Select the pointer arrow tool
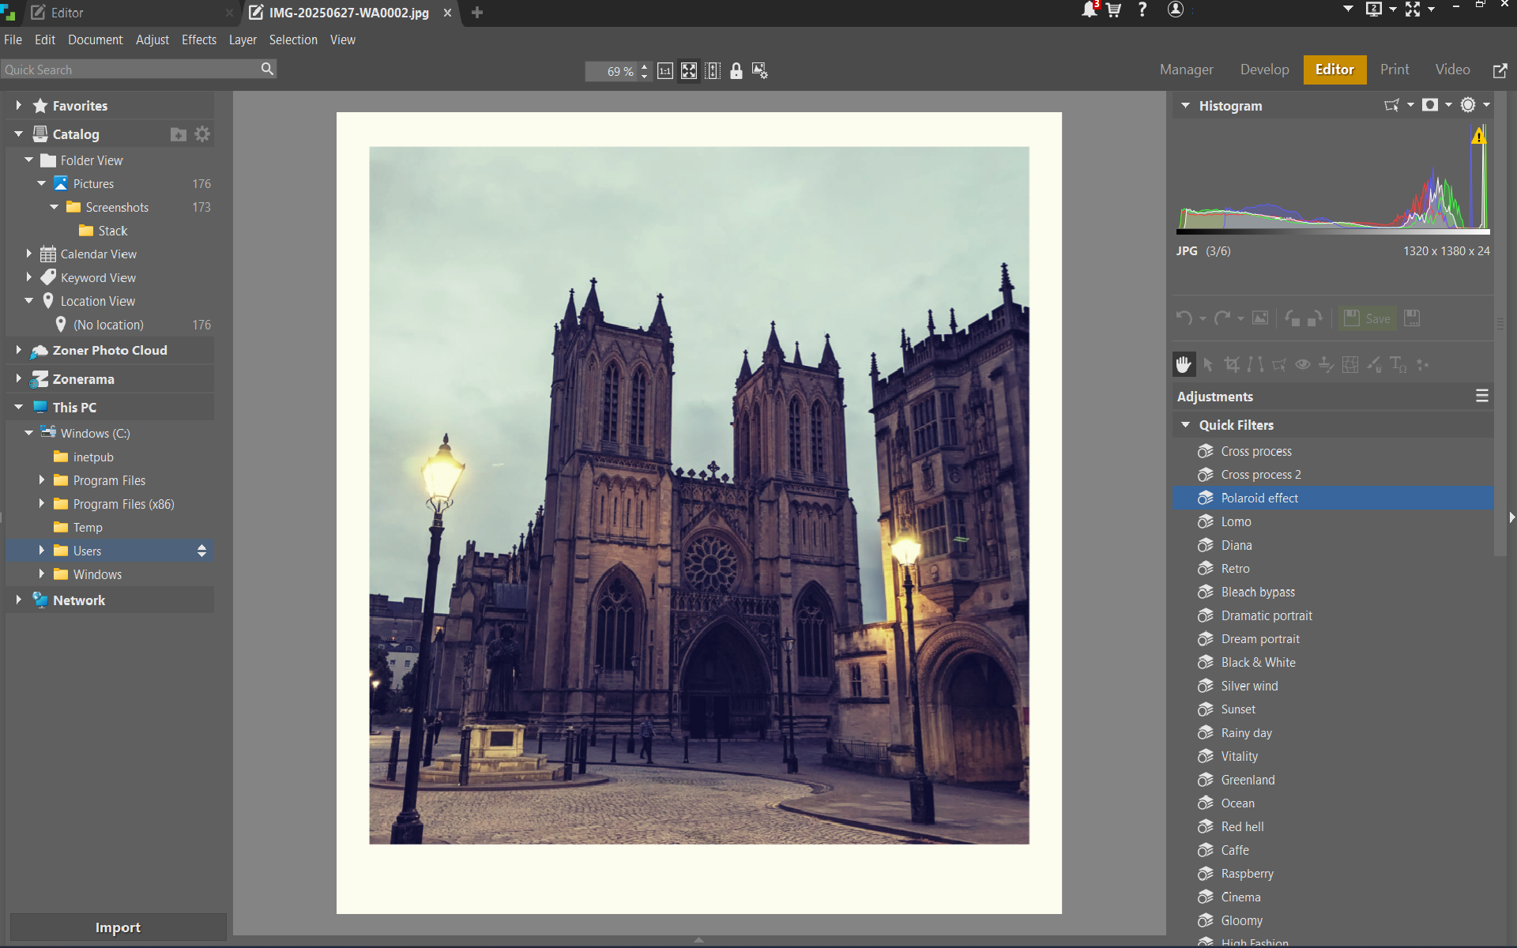The width and height of the screenshot is (1517, 948). [x=1207, y=364]
